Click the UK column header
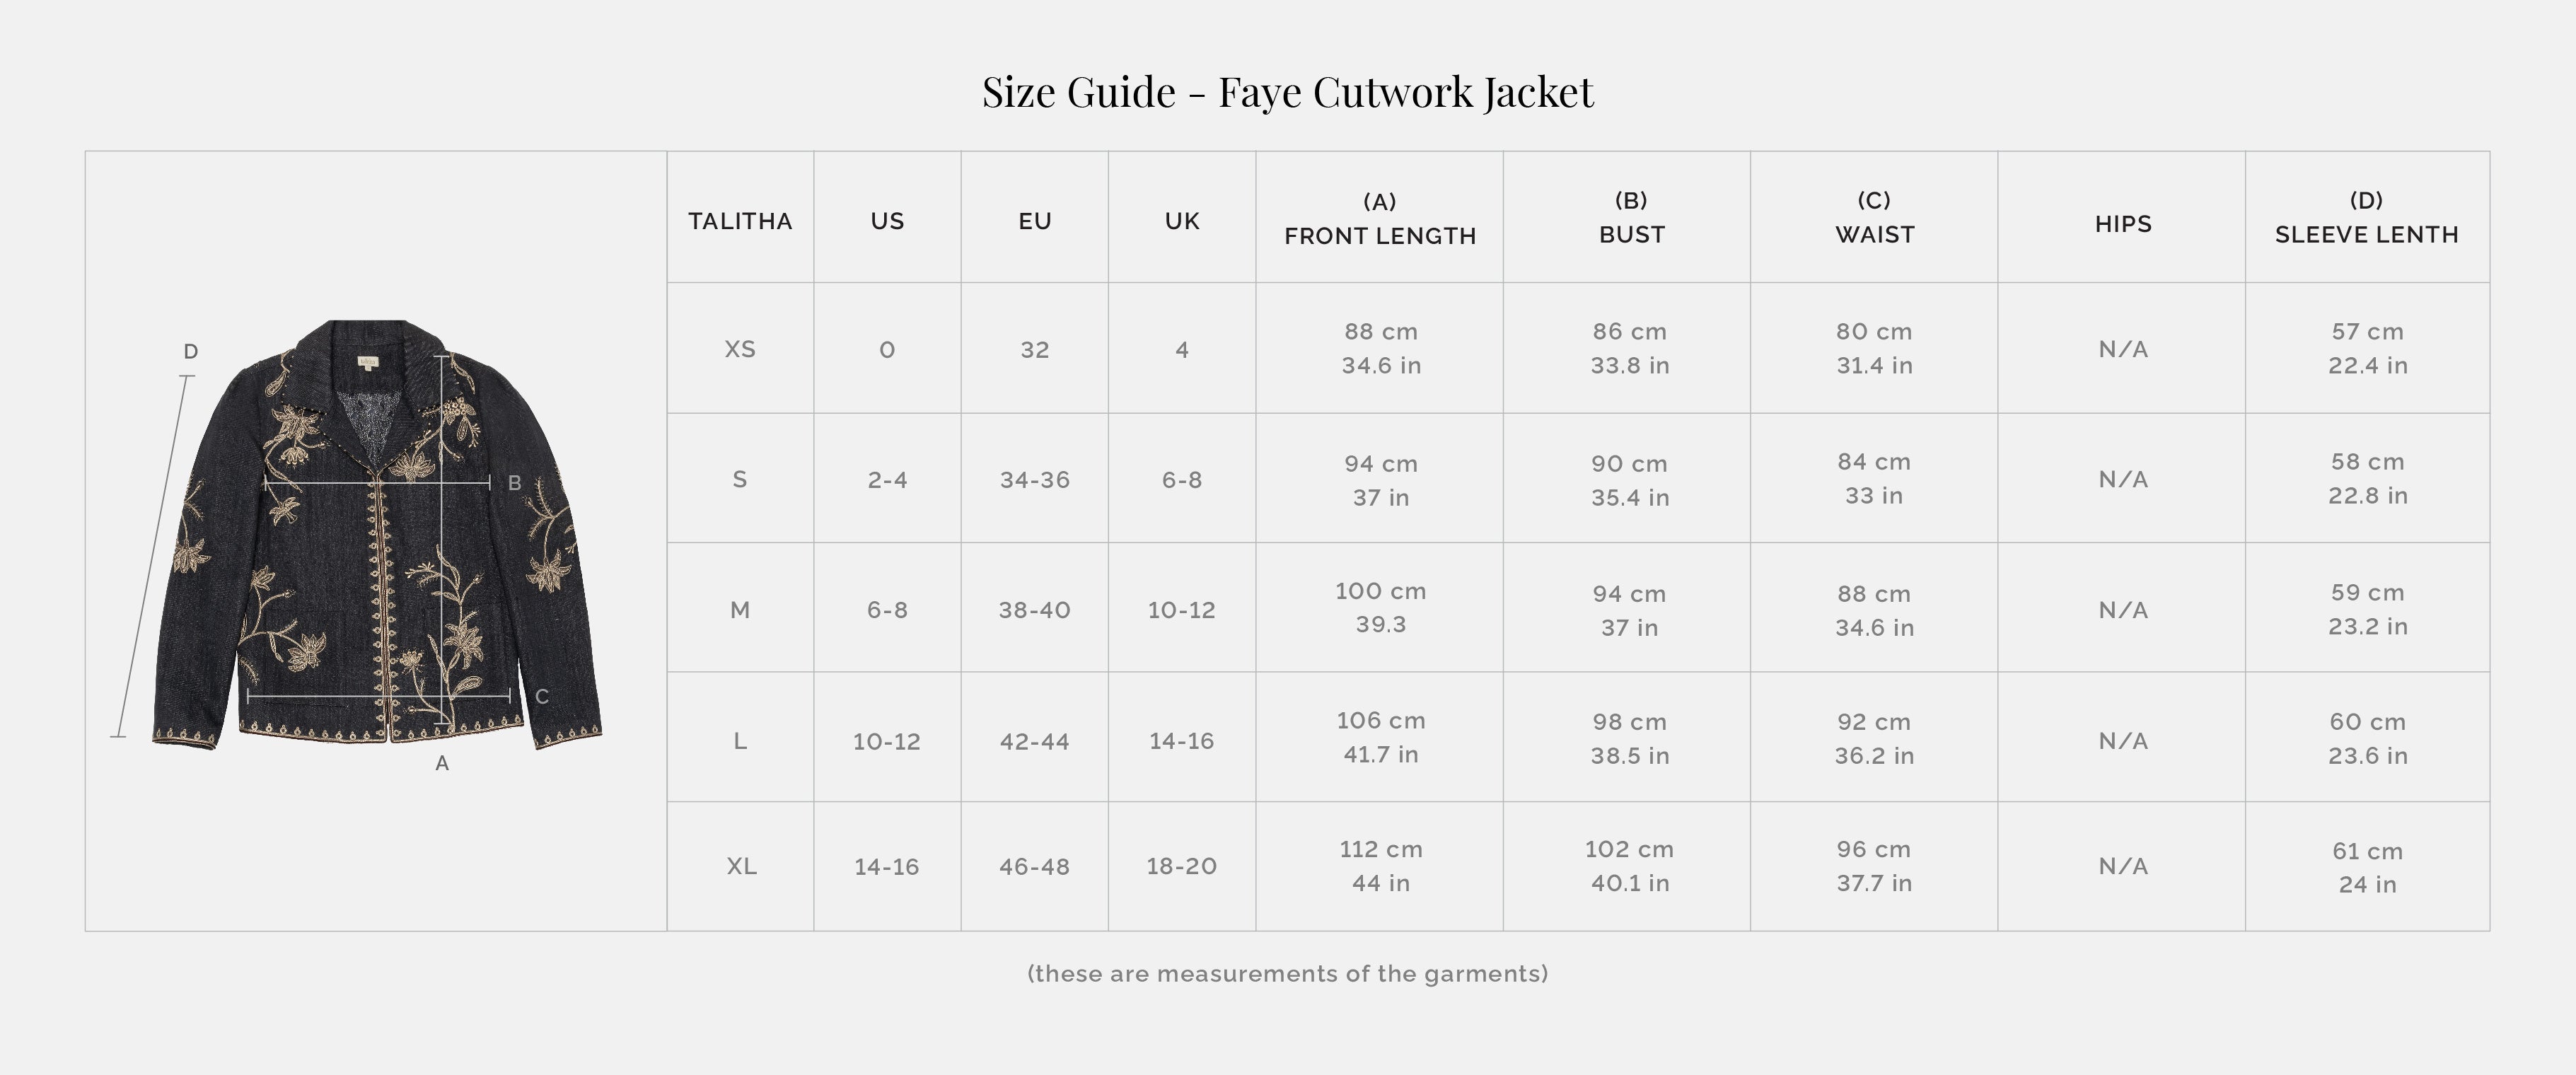Viewport: 2576px width, 1075px height. pyautogui.click(x=1182, y=221)
